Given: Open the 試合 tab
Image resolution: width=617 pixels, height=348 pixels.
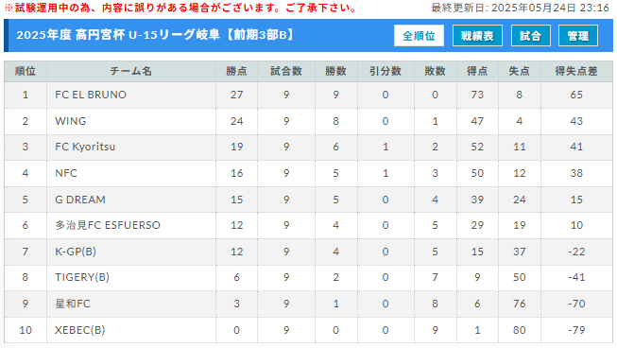Looking at the screenshot, I should [x=530, y=36].
